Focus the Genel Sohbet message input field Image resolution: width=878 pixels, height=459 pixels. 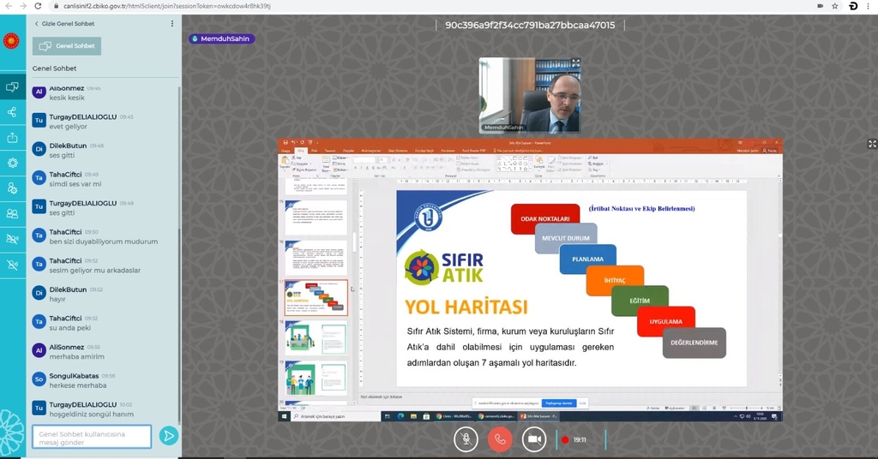pos(92,437)
